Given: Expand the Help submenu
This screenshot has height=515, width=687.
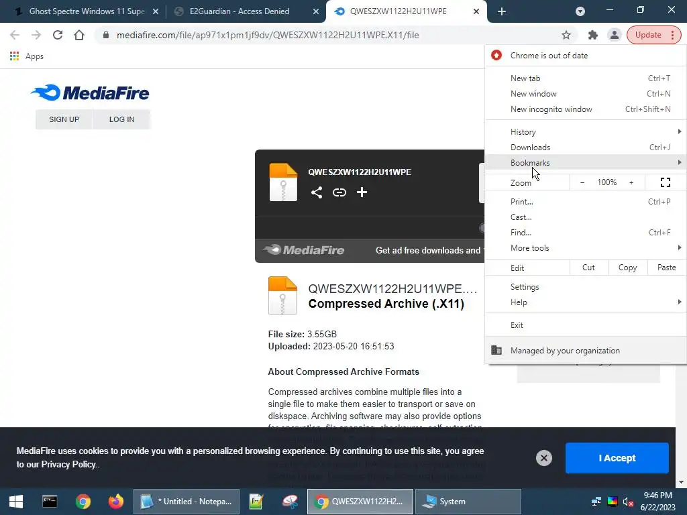Looking at the screenshot, I should 586,302.
